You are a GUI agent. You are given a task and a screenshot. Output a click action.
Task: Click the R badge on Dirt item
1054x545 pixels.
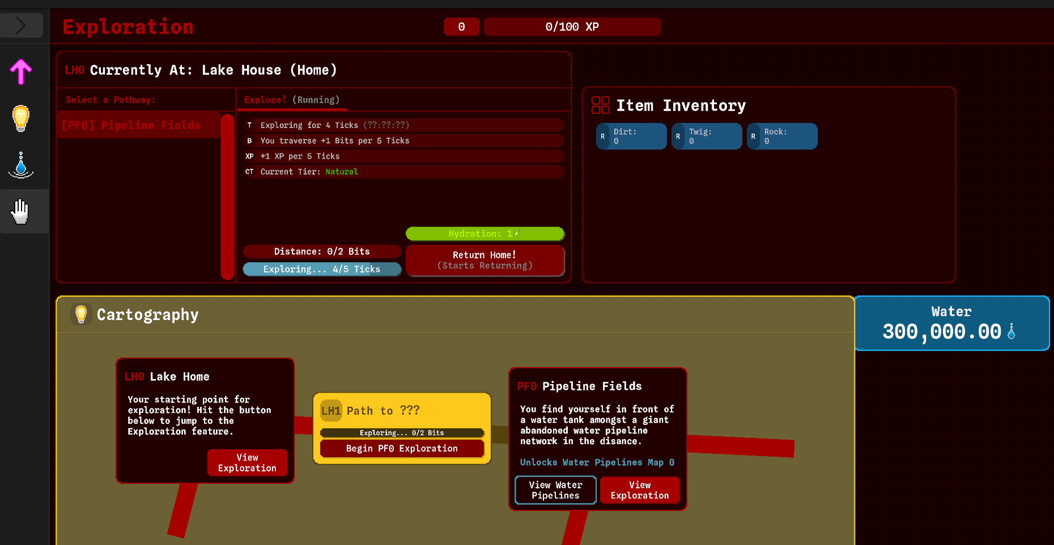603,137
